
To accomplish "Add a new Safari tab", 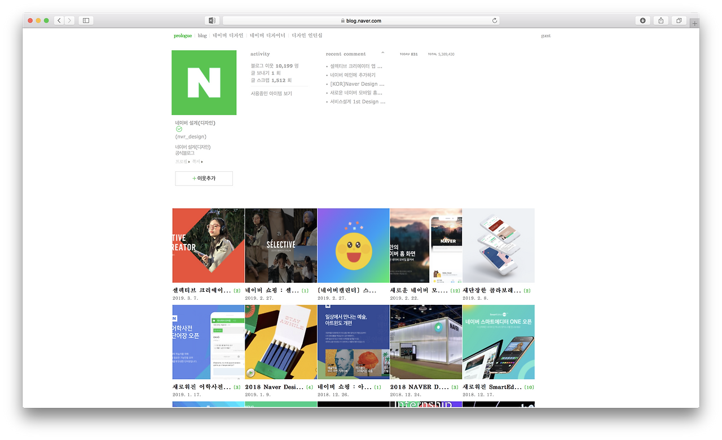I will click(x=694, y=23).
